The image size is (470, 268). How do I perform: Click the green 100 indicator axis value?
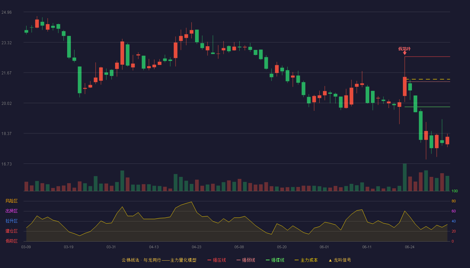tap(455, 191)
